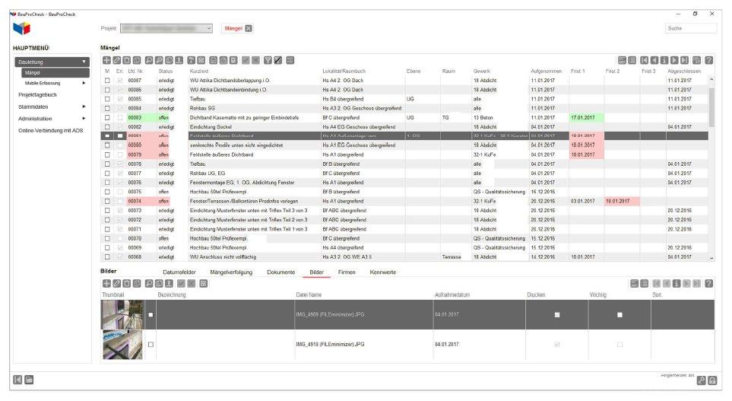Close the Mängel tab with X icon
Viewport: 732px width, 401px height.
[249, 28]
